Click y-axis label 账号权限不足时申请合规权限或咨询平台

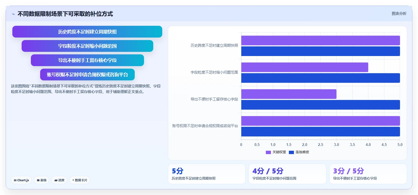pyautogui.click(x=205, y=126)
